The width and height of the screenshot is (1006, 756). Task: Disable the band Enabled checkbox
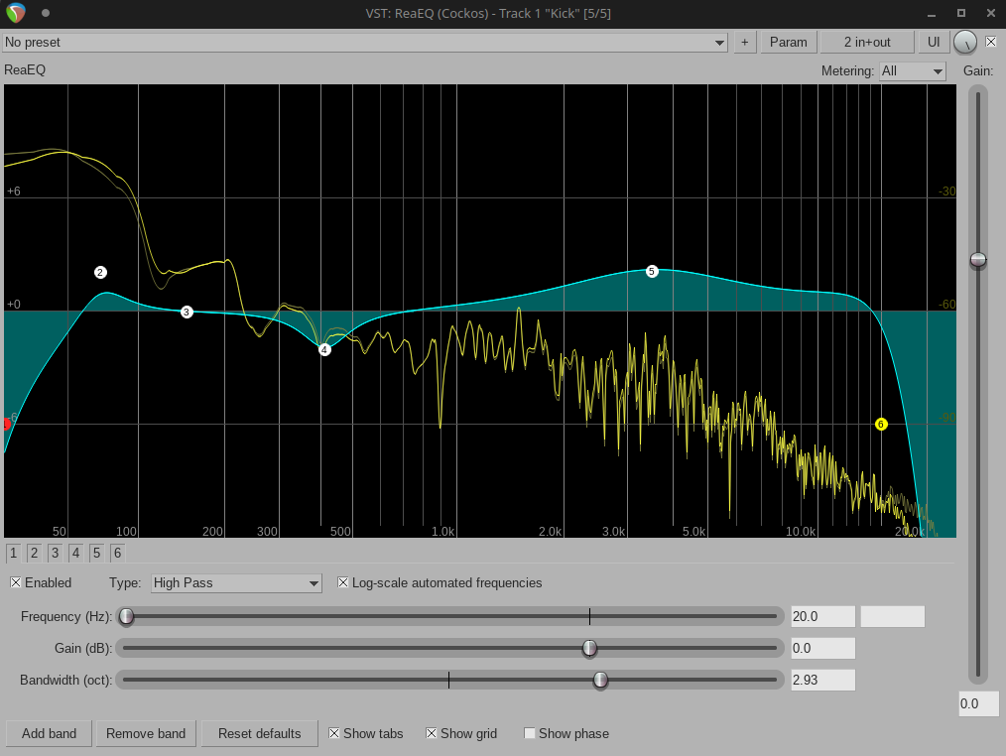16,582
